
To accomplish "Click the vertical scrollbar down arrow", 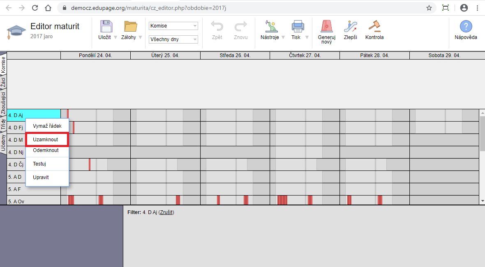I will [482, 201].
